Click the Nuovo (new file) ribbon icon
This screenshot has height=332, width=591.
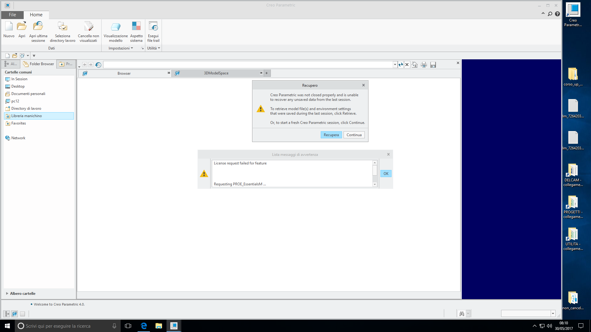pyautogui.click(x=9, y=30)
